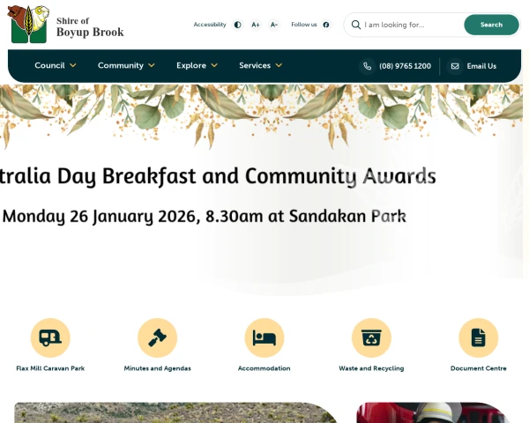Image resolution: width=529 pixels, height=423 pixels.
Task: Decrease font size with A- button
Action: 274,25
